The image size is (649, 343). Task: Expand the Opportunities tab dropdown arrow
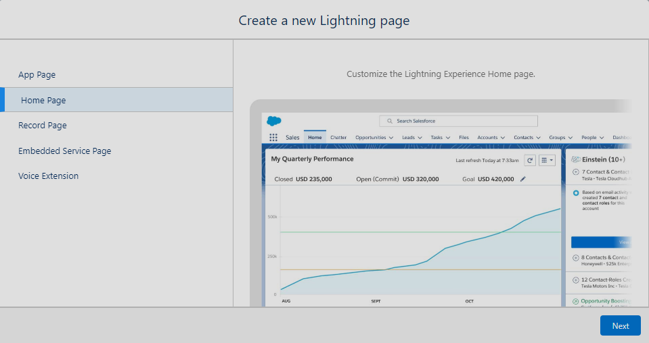tap(391, 138)
